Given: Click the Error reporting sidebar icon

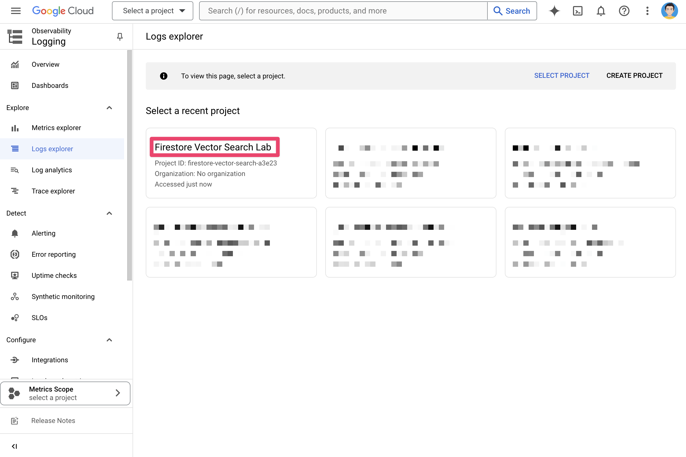Looking at the screenshot, I should tap(15, 255).
